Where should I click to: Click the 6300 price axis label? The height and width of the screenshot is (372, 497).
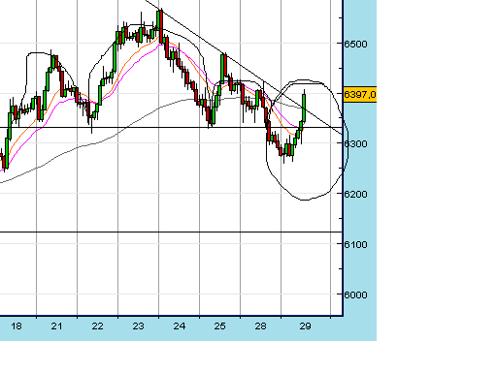tap(355, 143)
